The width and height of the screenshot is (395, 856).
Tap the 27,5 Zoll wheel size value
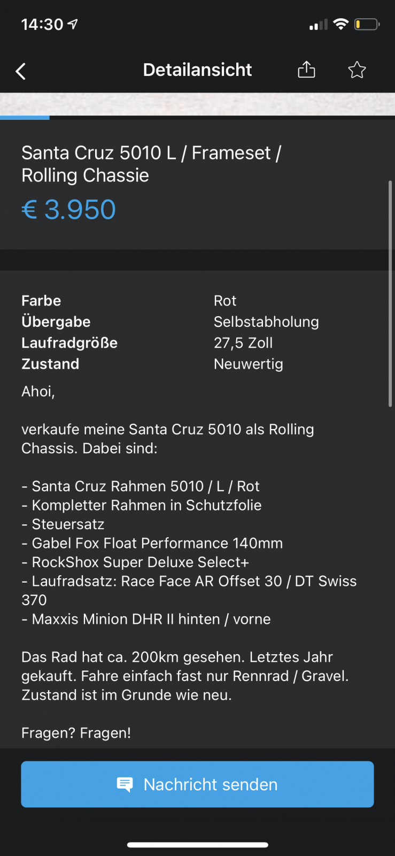pyautogui.click(x=243, y=343)
